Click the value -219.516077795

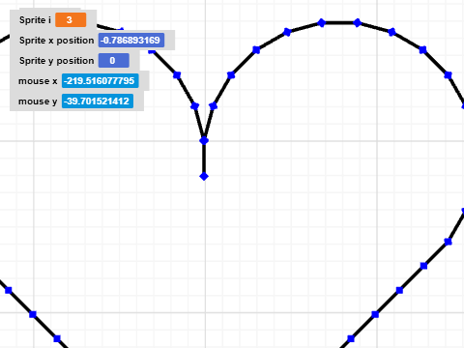[x=101, y=81]
